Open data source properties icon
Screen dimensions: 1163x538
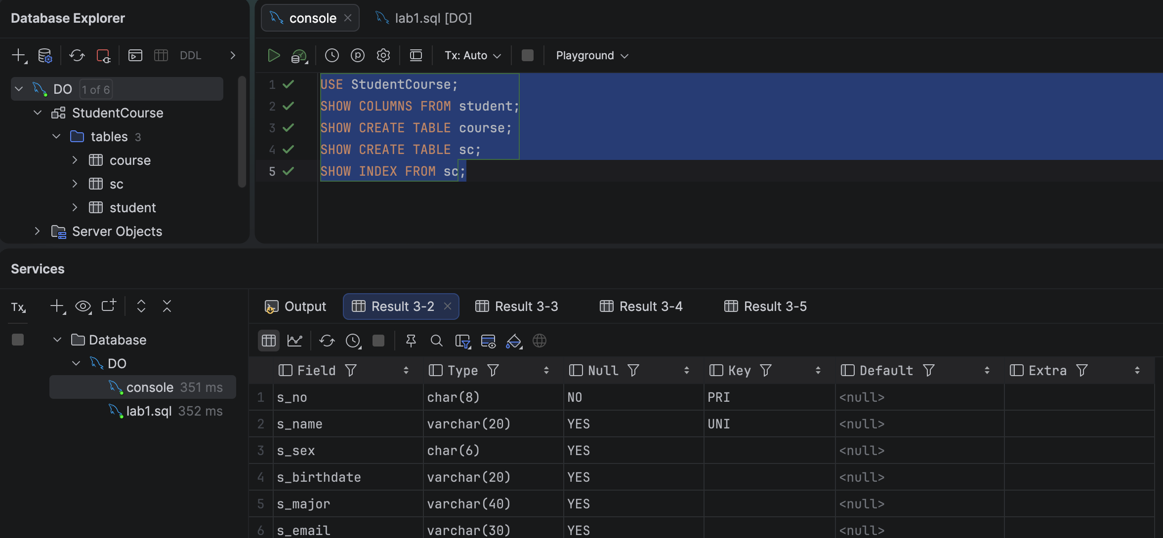tap(45, 55)
